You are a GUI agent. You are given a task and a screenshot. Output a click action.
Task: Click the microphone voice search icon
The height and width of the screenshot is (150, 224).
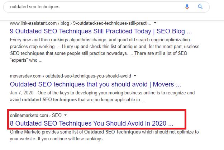[x=187, y=7]
